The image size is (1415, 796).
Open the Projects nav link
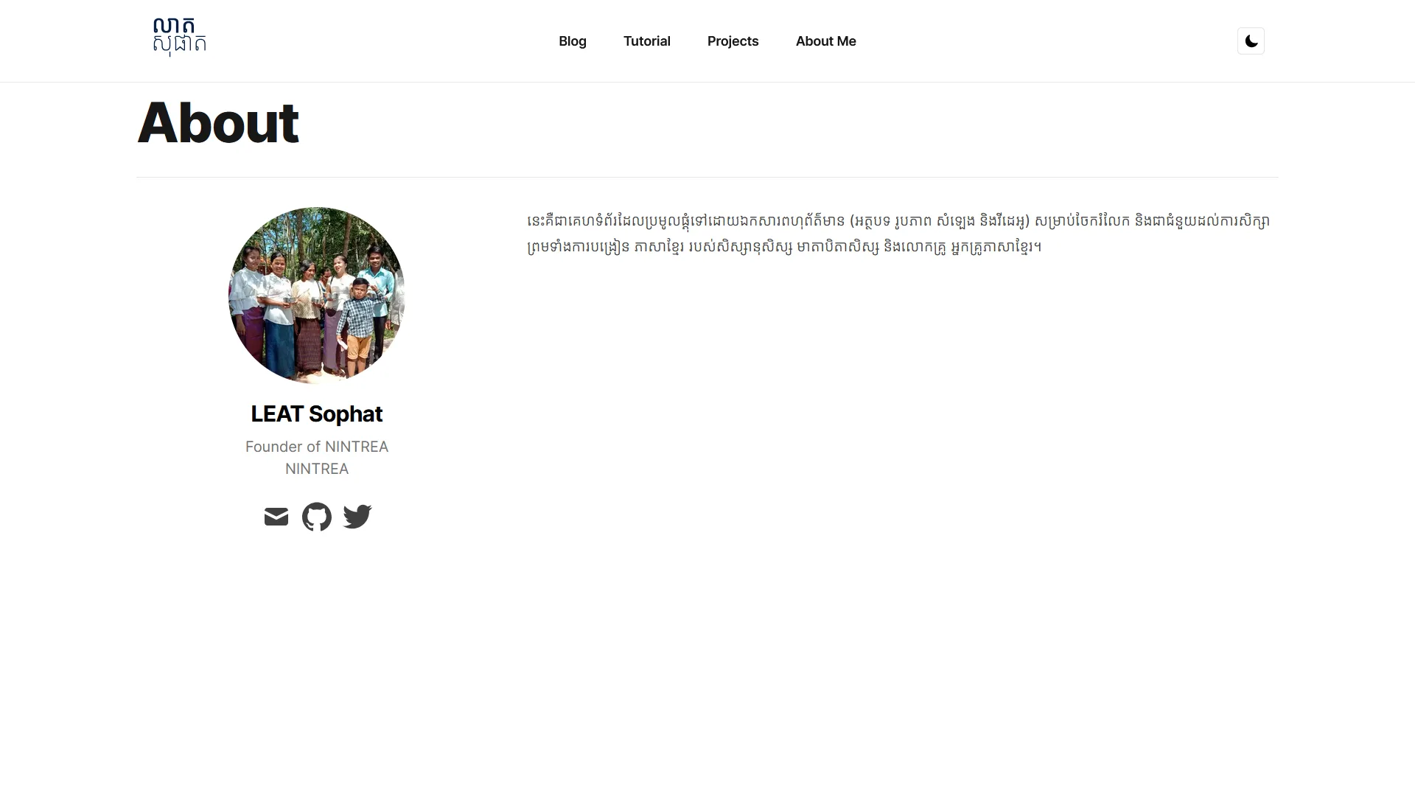coord(733,41)
